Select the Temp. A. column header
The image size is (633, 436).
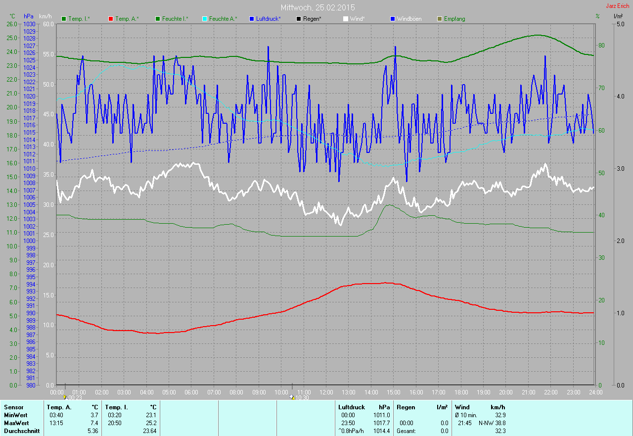[59, 407]
